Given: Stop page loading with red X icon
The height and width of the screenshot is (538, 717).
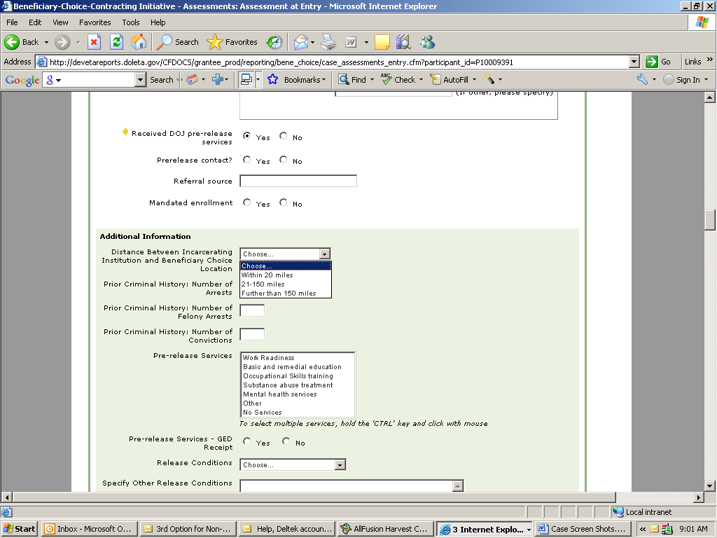Looking at the screenshot, I should click(95, 42).
